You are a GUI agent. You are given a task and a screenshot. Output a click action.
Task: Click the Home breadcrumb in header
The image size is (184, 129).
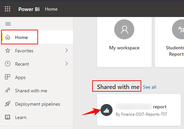(x=51, y=9)
